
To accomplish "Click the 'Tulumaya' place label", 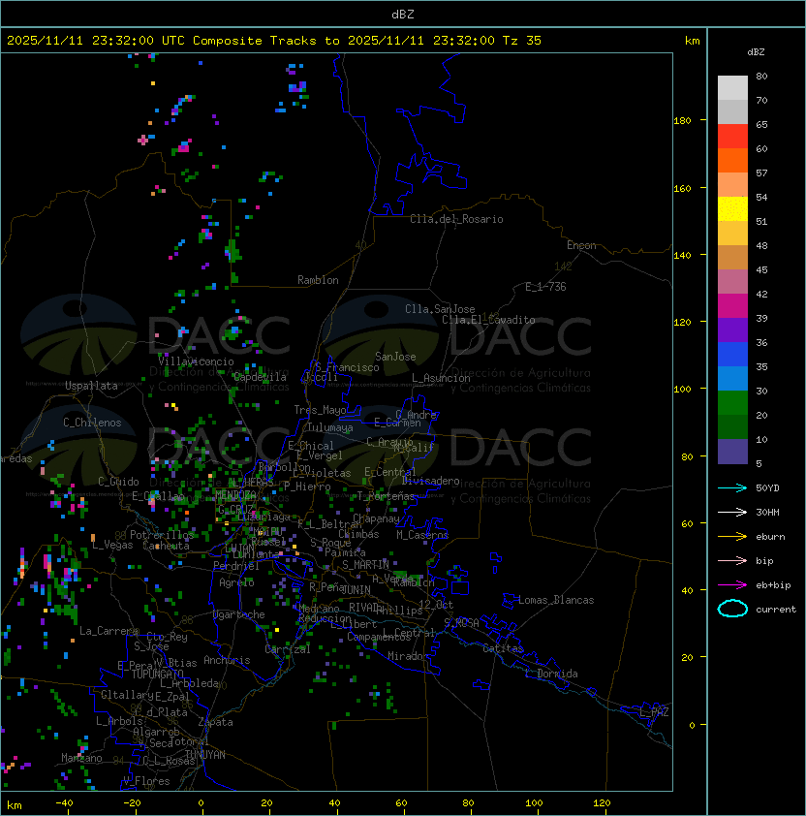I will tap(330, 427).
